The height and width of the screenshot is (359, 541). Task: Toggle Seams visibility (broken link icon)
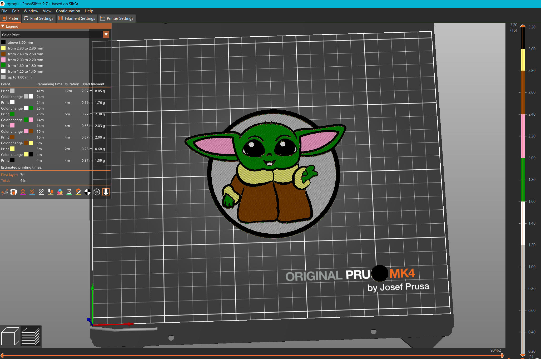(x=41, y=192)
